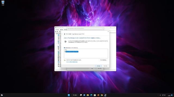Click the Next button in wizard

98,66
